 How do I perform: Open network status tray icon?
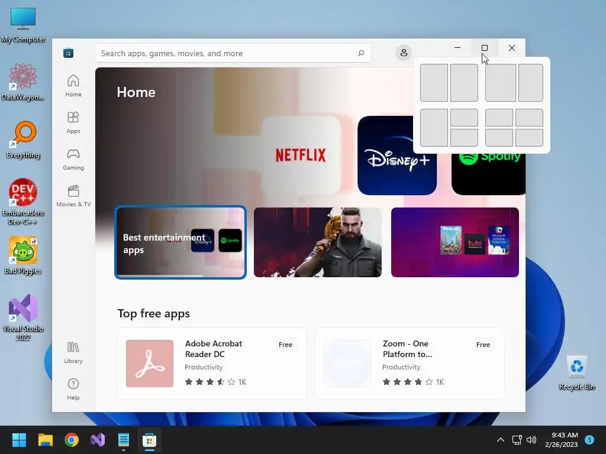[x=517, y=440]
